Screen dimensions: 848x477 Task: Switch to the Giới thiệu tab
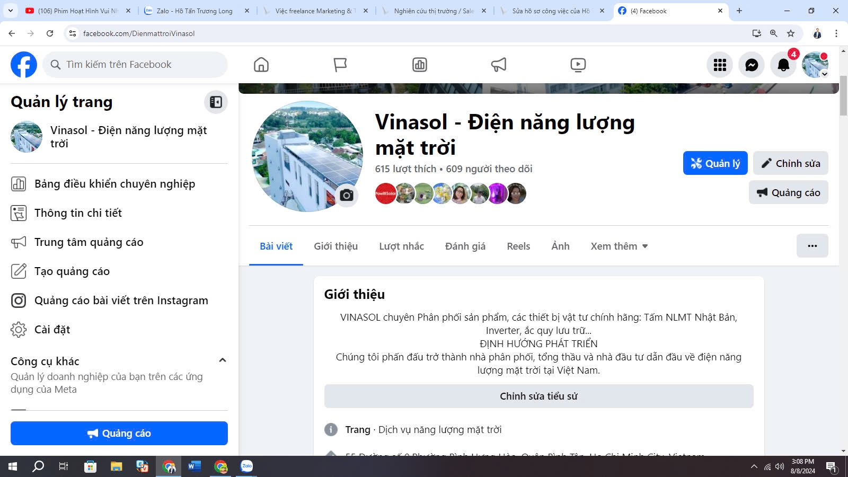tap(335, 246)
